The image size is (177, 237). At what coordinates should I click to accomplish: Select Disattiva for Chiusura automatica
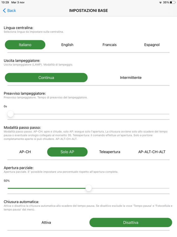pos(130,222)
